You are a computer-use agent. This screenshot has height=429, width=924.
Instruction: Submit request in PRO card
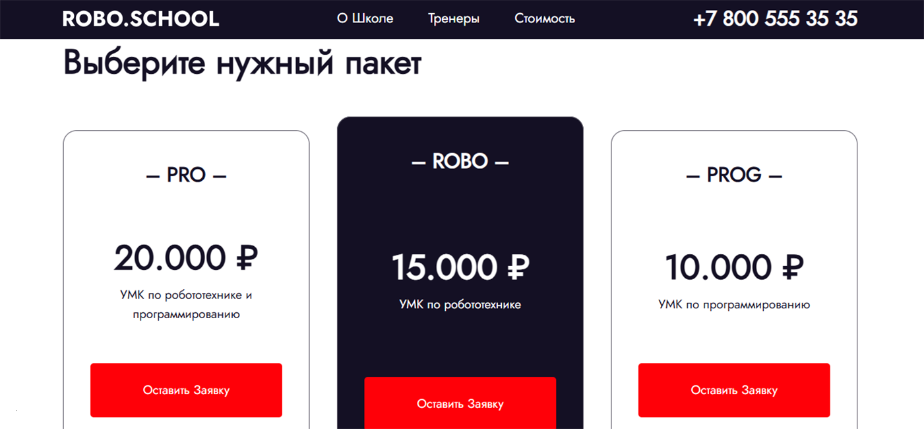186,390
